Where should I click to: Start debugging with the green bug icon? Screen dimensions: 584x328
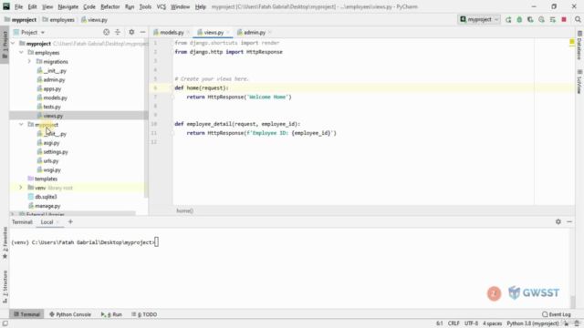(519, 20)
